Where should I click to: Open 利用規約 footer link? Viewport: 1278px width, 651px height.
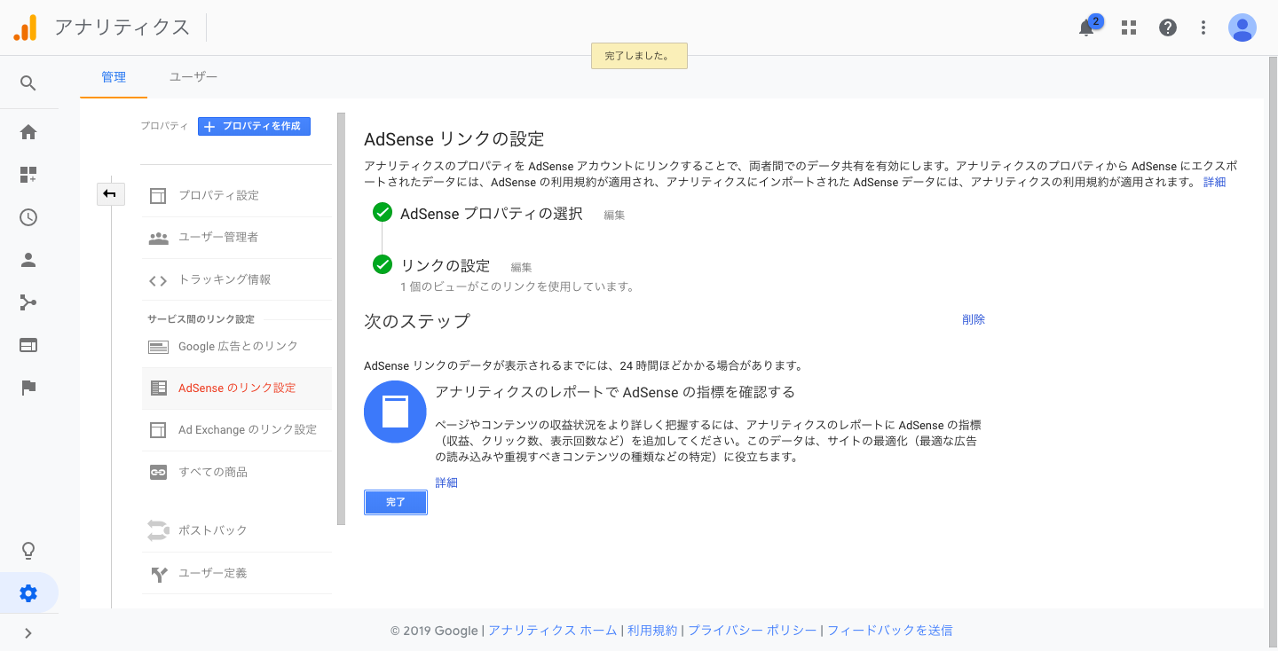tap(652, 631)
